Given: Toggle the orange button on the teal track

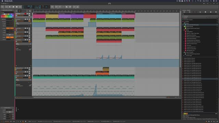Looking at the screenshot, I should pos(29,77).
